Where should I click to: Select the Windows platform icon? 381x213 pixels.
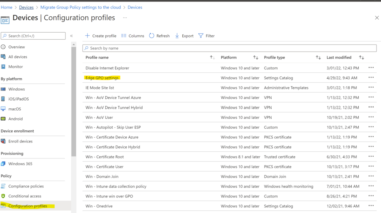(3, 89)
